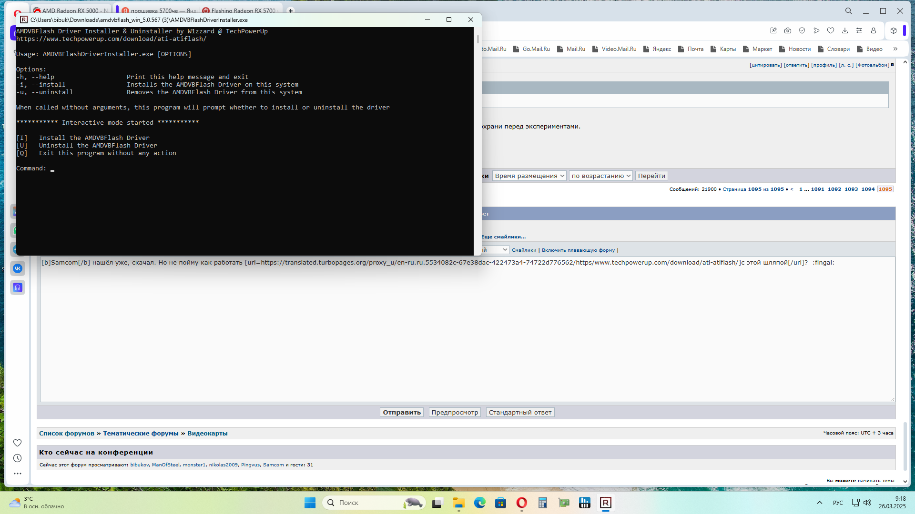
Task: Click the Предпросмотр preview button
Action: point(454,412)
